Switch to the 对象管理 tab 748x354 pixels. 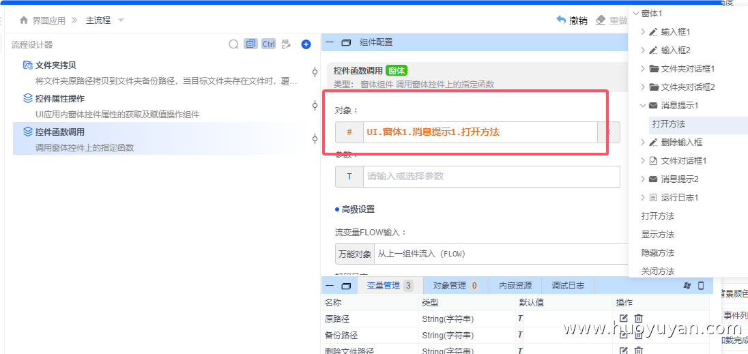[456, 286]
